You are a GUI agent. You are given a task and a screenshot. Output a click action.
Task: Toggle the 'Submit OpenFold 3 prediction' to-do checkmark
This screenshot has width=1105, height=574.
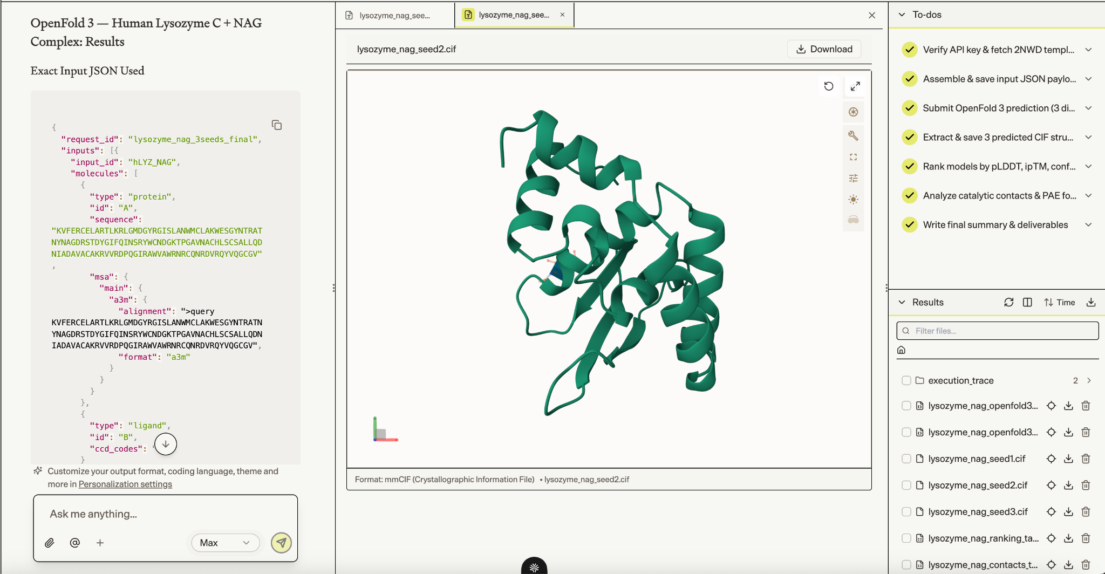click(910, 108)
